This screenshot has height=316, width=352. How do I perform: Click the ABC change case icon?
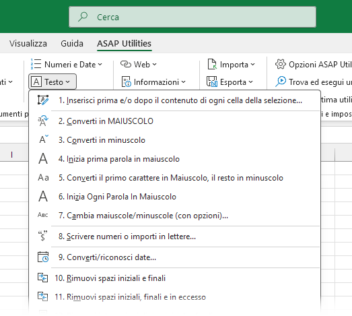tap(43, 215)
